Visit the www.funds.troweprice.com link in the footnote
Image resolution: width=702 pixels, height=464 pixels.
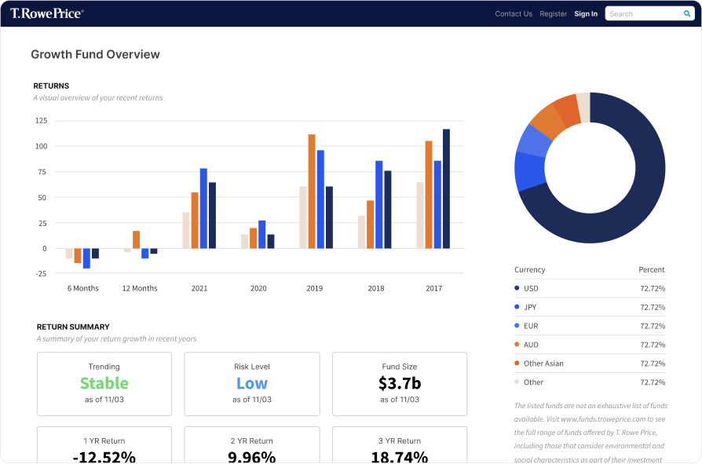[603, 419]
